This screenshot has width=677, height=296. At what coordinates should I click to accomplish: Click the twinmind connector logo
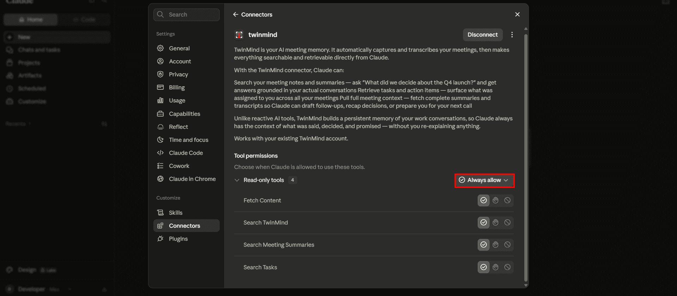tap(239, 35)
